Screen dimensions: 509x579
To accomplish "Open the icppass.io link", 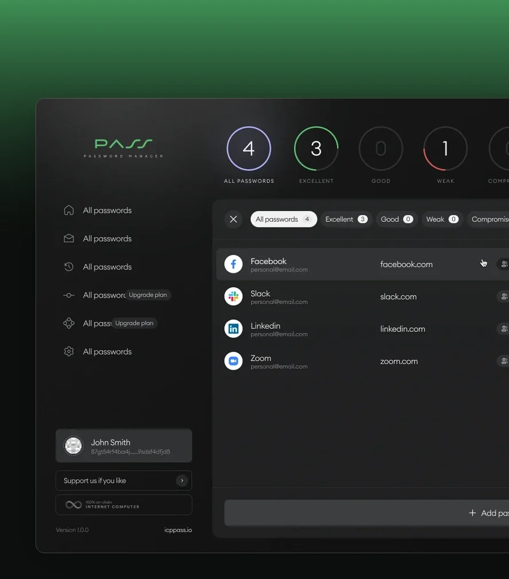I will (178, 530).
